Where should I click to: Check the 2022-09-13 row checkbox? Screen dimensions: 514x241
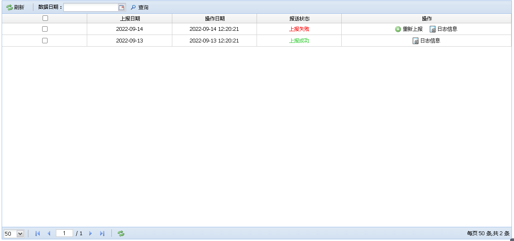point(45,41)
